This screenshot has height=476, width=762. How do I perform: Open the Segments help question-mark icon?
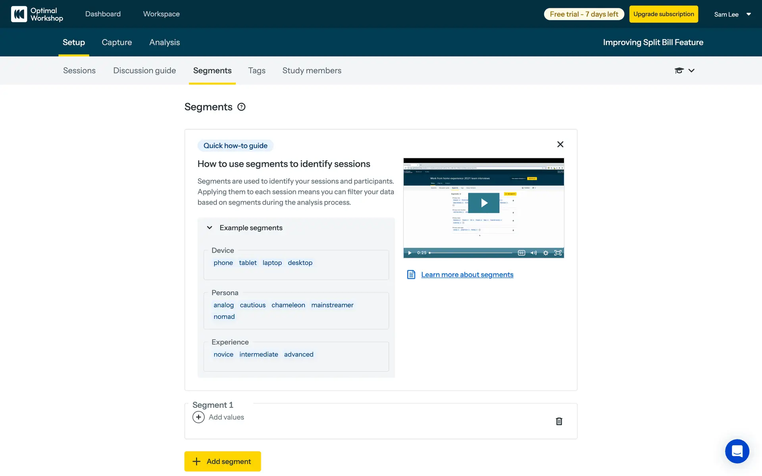pyautogui.click(x=241, y=107)
